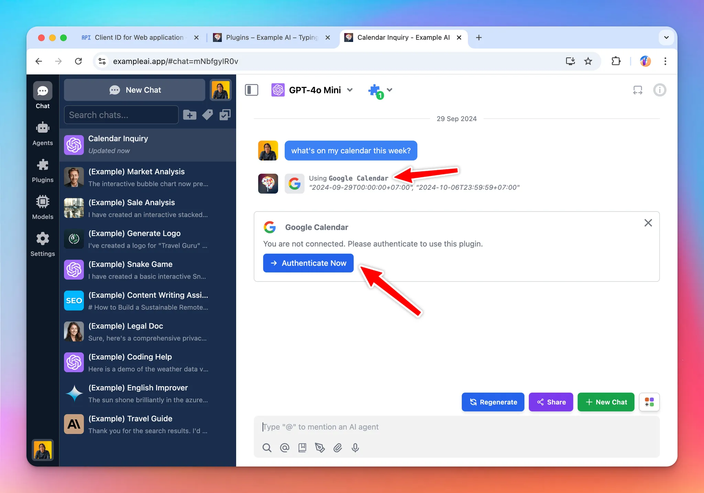Click the Authenticate Now button

(x=308, y=263)
